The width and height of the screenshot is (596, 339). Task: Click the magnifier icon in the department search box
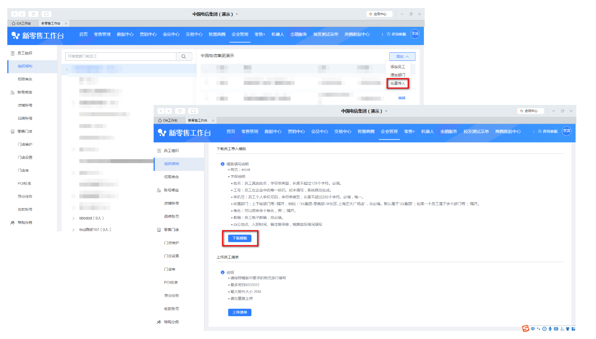pos(184,56)
